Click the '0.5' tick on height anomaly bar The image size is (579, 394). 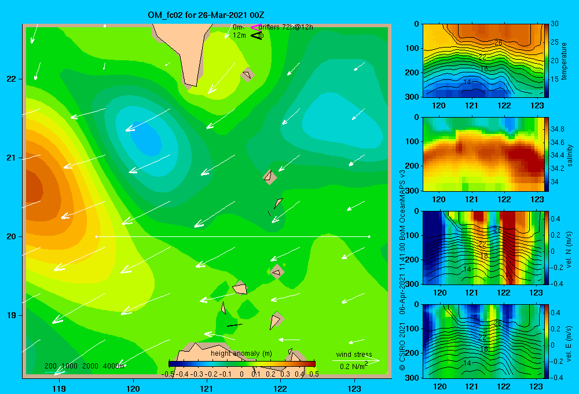[314, 374]
